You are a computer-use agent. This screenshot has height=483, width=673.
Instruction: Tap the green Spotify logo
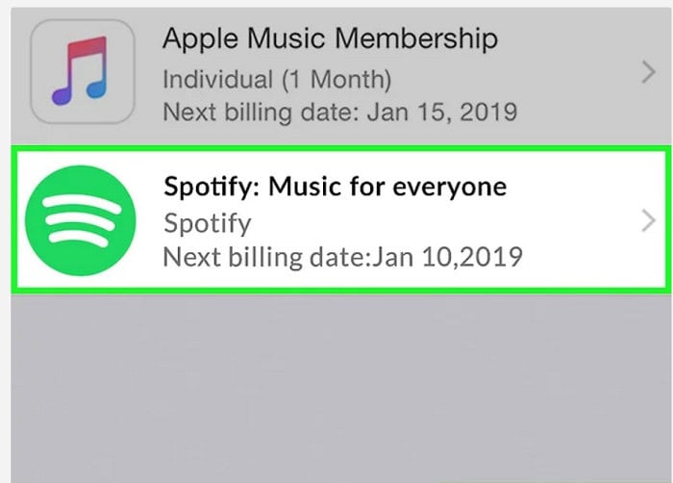click(x=80, y=220)
